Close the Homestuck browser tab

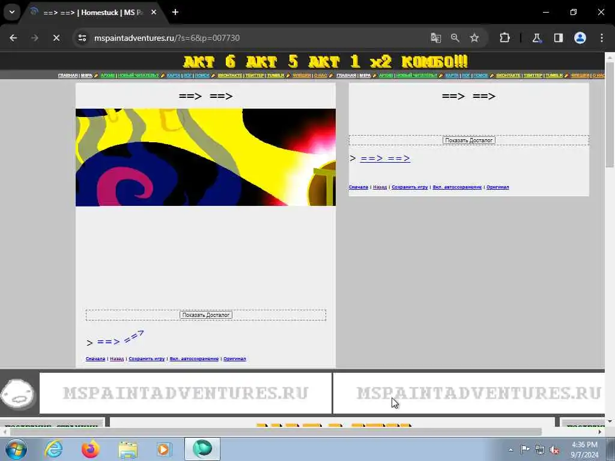(154, 12)
